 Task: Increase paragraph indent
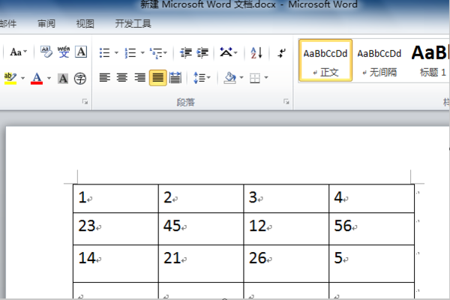(x=202, y=52)
